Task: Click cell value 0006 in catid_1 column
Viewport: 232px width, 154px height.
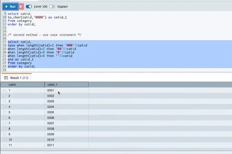Action: tap(51, 118)
